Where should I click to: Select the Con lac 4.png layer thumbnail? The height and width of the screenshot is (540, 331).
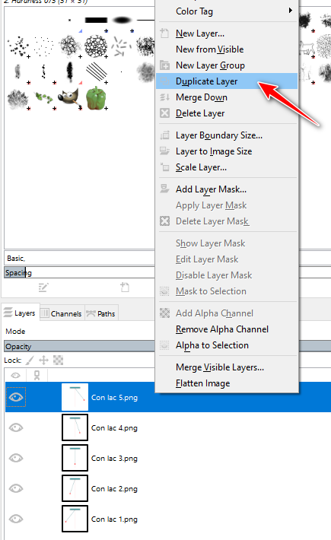[x=75, y=427]
